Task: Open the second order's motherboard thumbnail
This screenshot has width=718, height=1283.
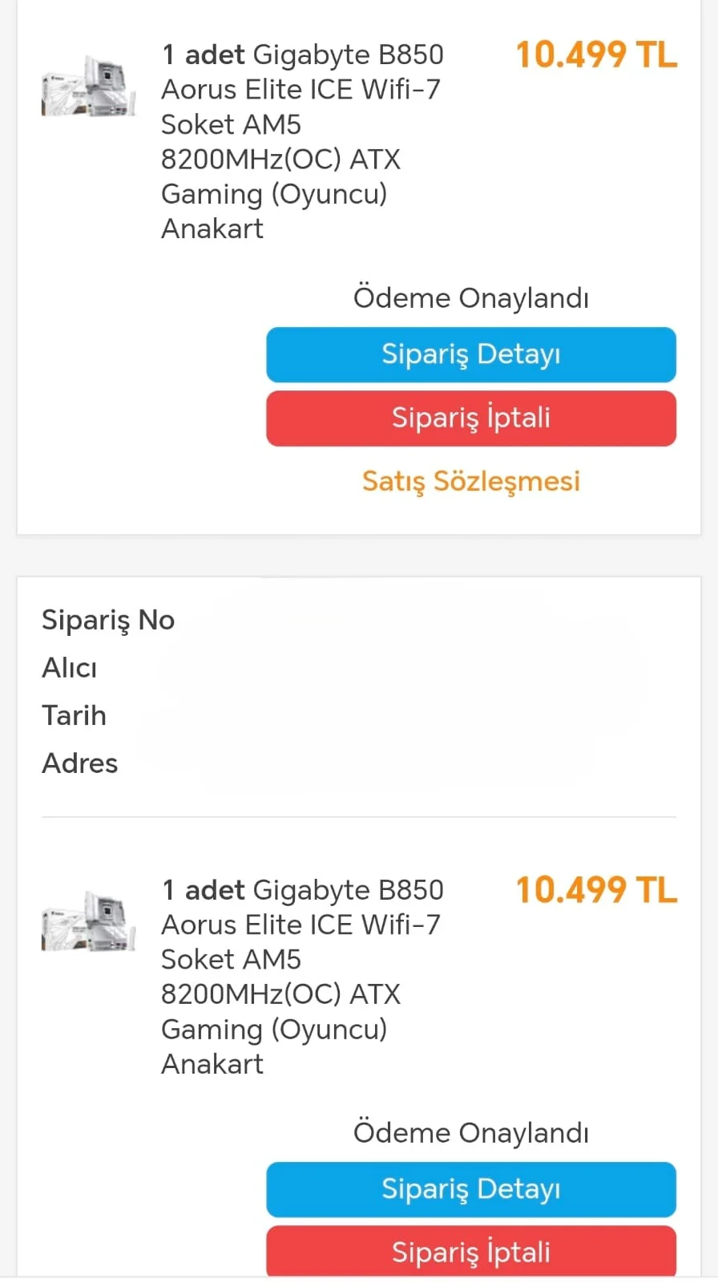Action: pyautogui.click(x=88, y=921)
